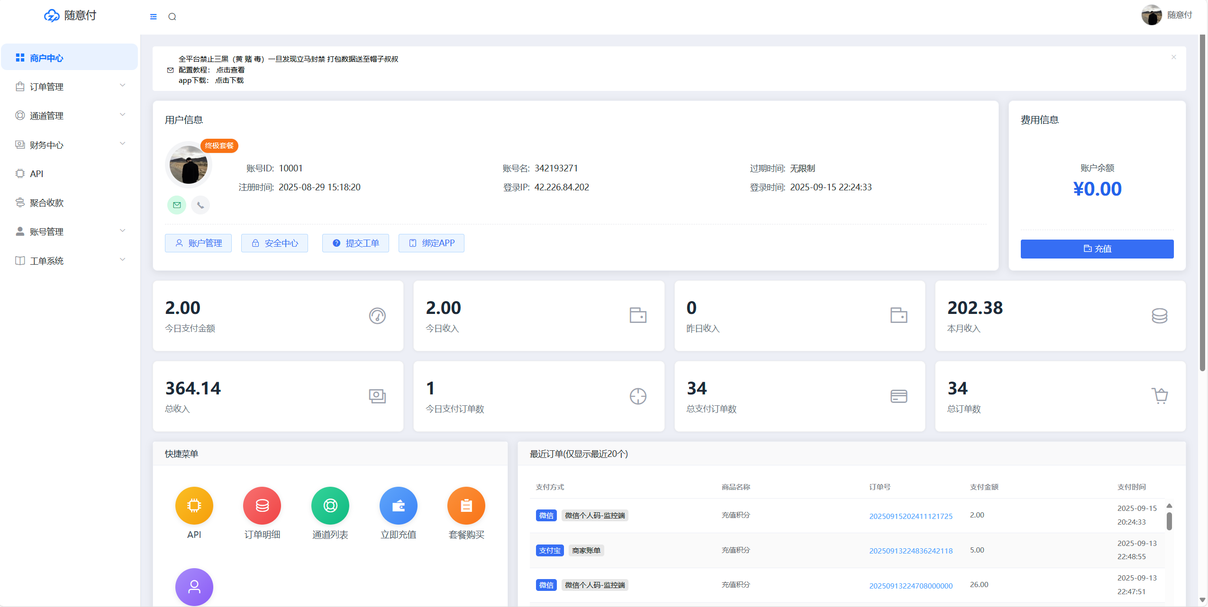
Task: Click the blue 充值 button
Action: coord(1097,249)
